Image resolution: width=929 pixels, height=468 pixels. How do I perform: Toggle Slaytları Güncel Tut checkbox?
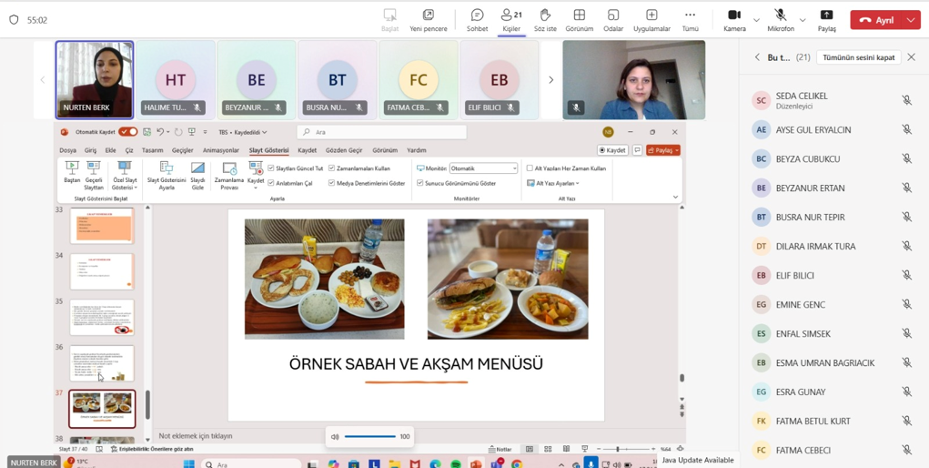tap(271, 168)
